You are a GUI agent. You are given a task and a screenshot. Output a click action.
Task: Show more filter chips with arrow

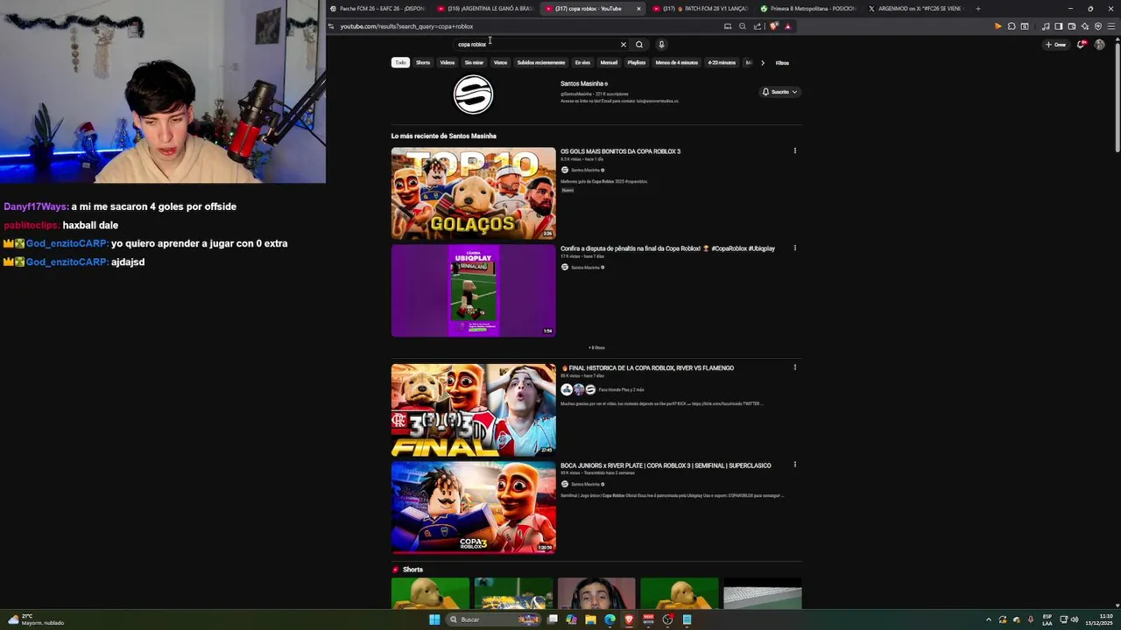click(x=763, y=63)
